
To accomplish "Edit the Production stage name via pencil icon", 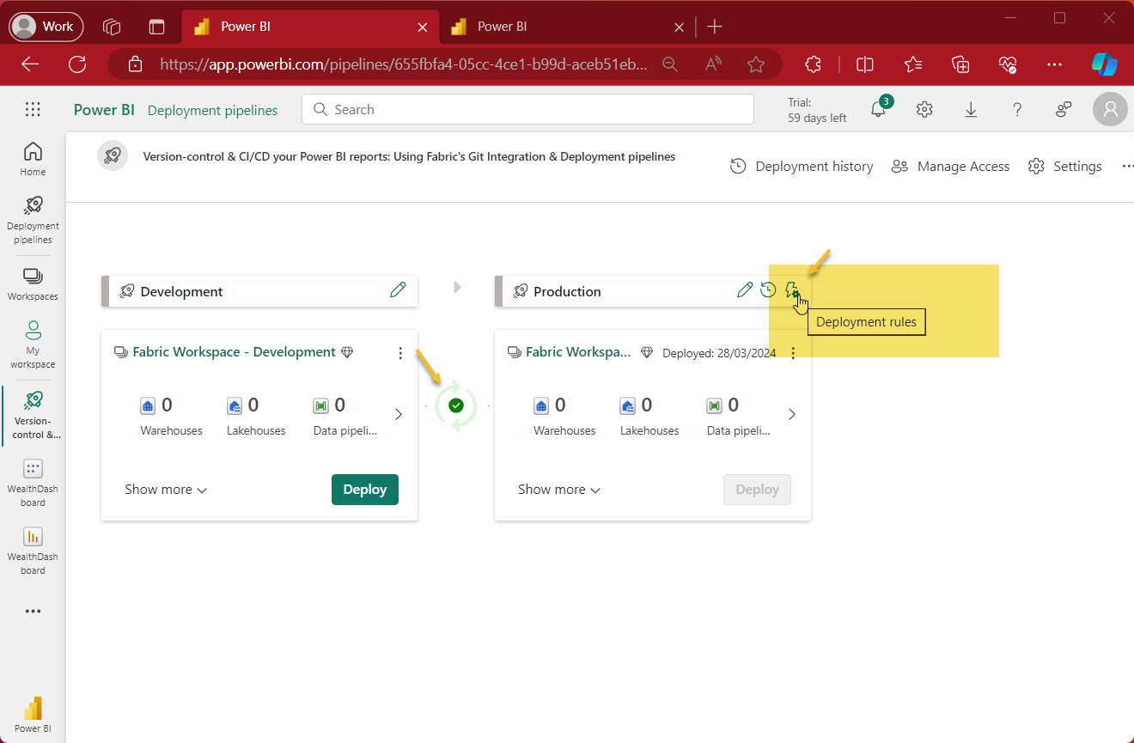I will coord(744,289).
